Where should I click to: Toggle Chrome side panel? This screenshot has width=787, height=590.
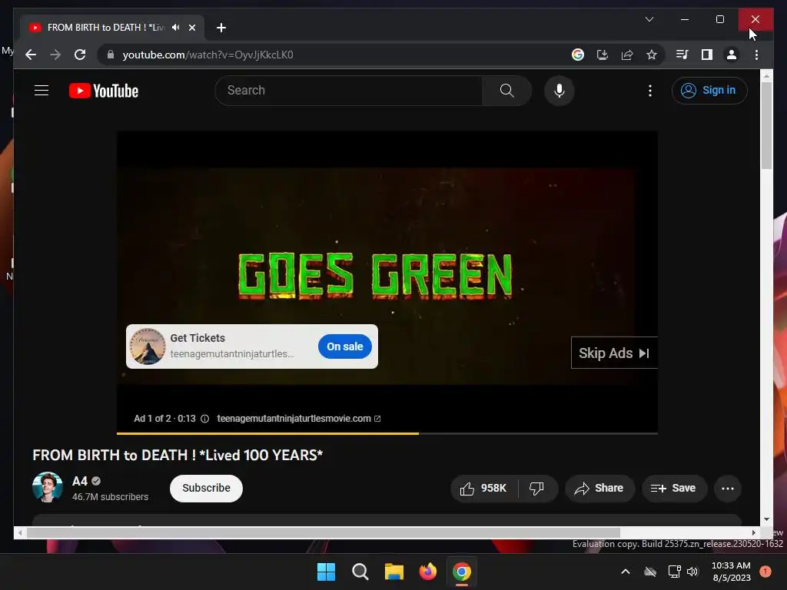click(707, 55)
